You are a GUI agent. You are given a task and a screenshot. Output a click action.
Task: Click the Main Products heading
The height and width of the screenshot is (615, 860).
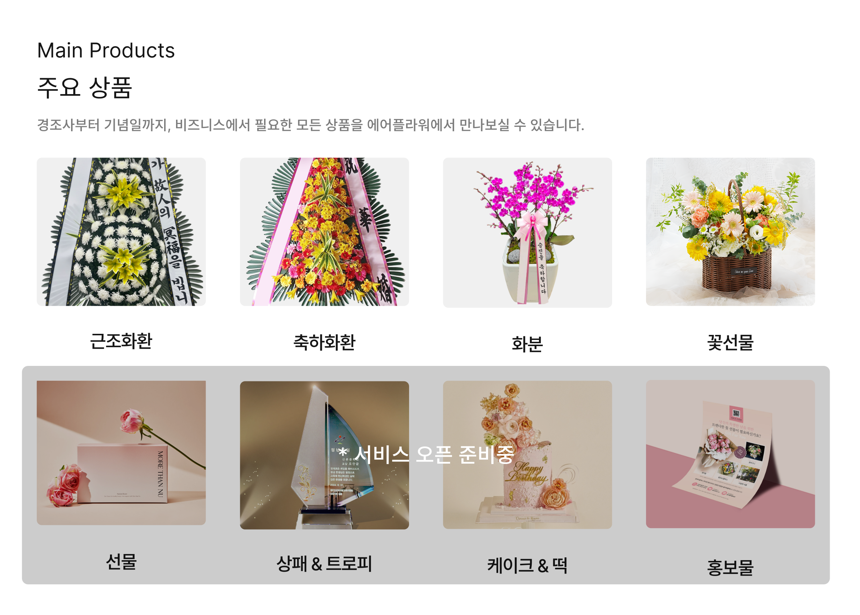(x=106, y=50)
